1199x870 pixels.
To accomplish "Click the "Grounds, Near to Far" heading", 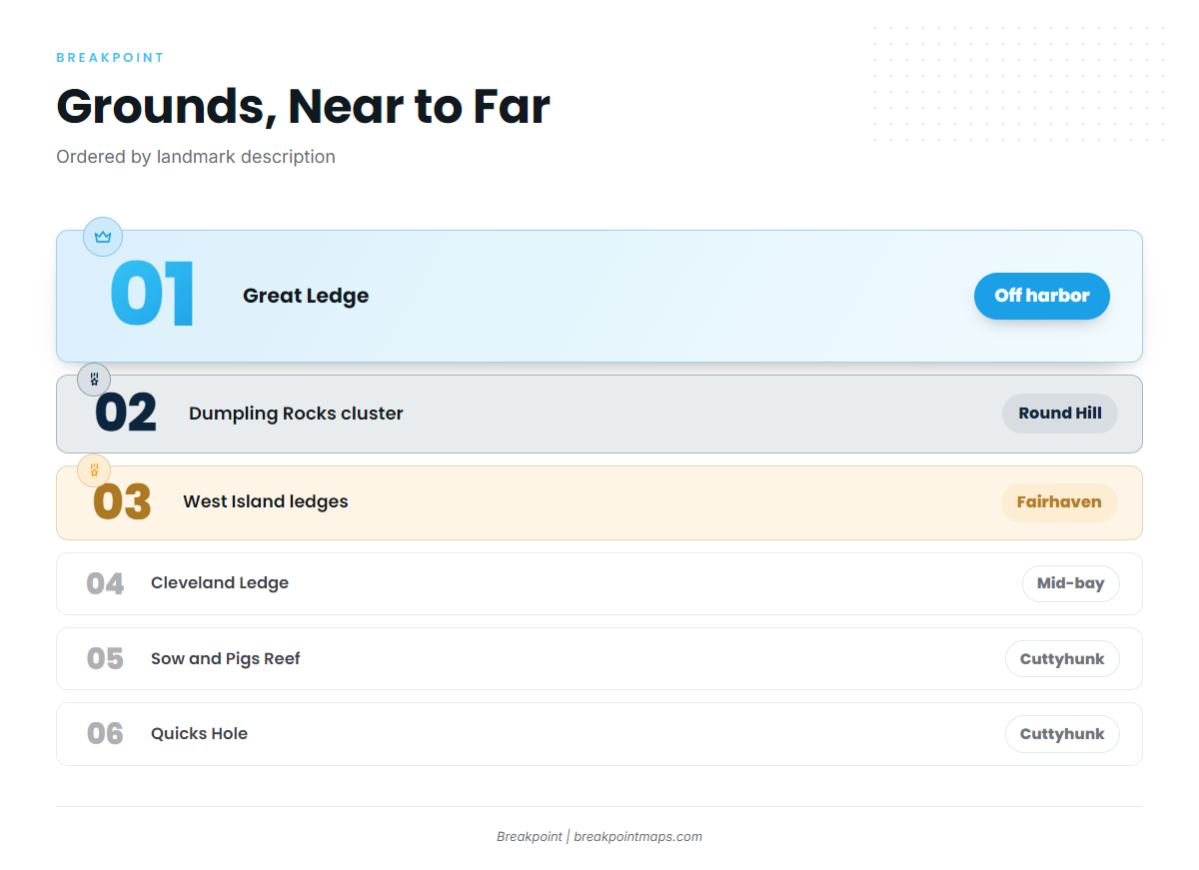I will 303,106.
